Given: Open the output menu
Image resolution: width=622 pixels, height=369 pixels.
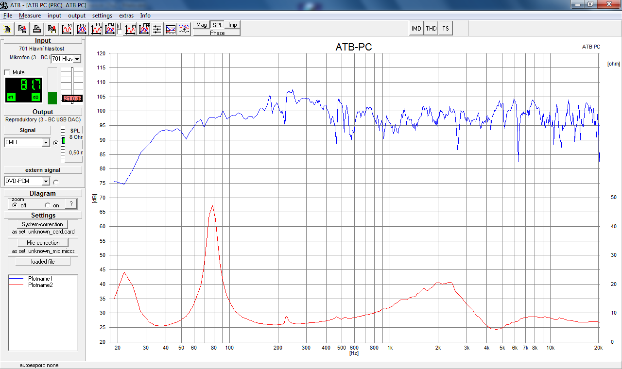Looking at the screenshot, I should point(77,16).
